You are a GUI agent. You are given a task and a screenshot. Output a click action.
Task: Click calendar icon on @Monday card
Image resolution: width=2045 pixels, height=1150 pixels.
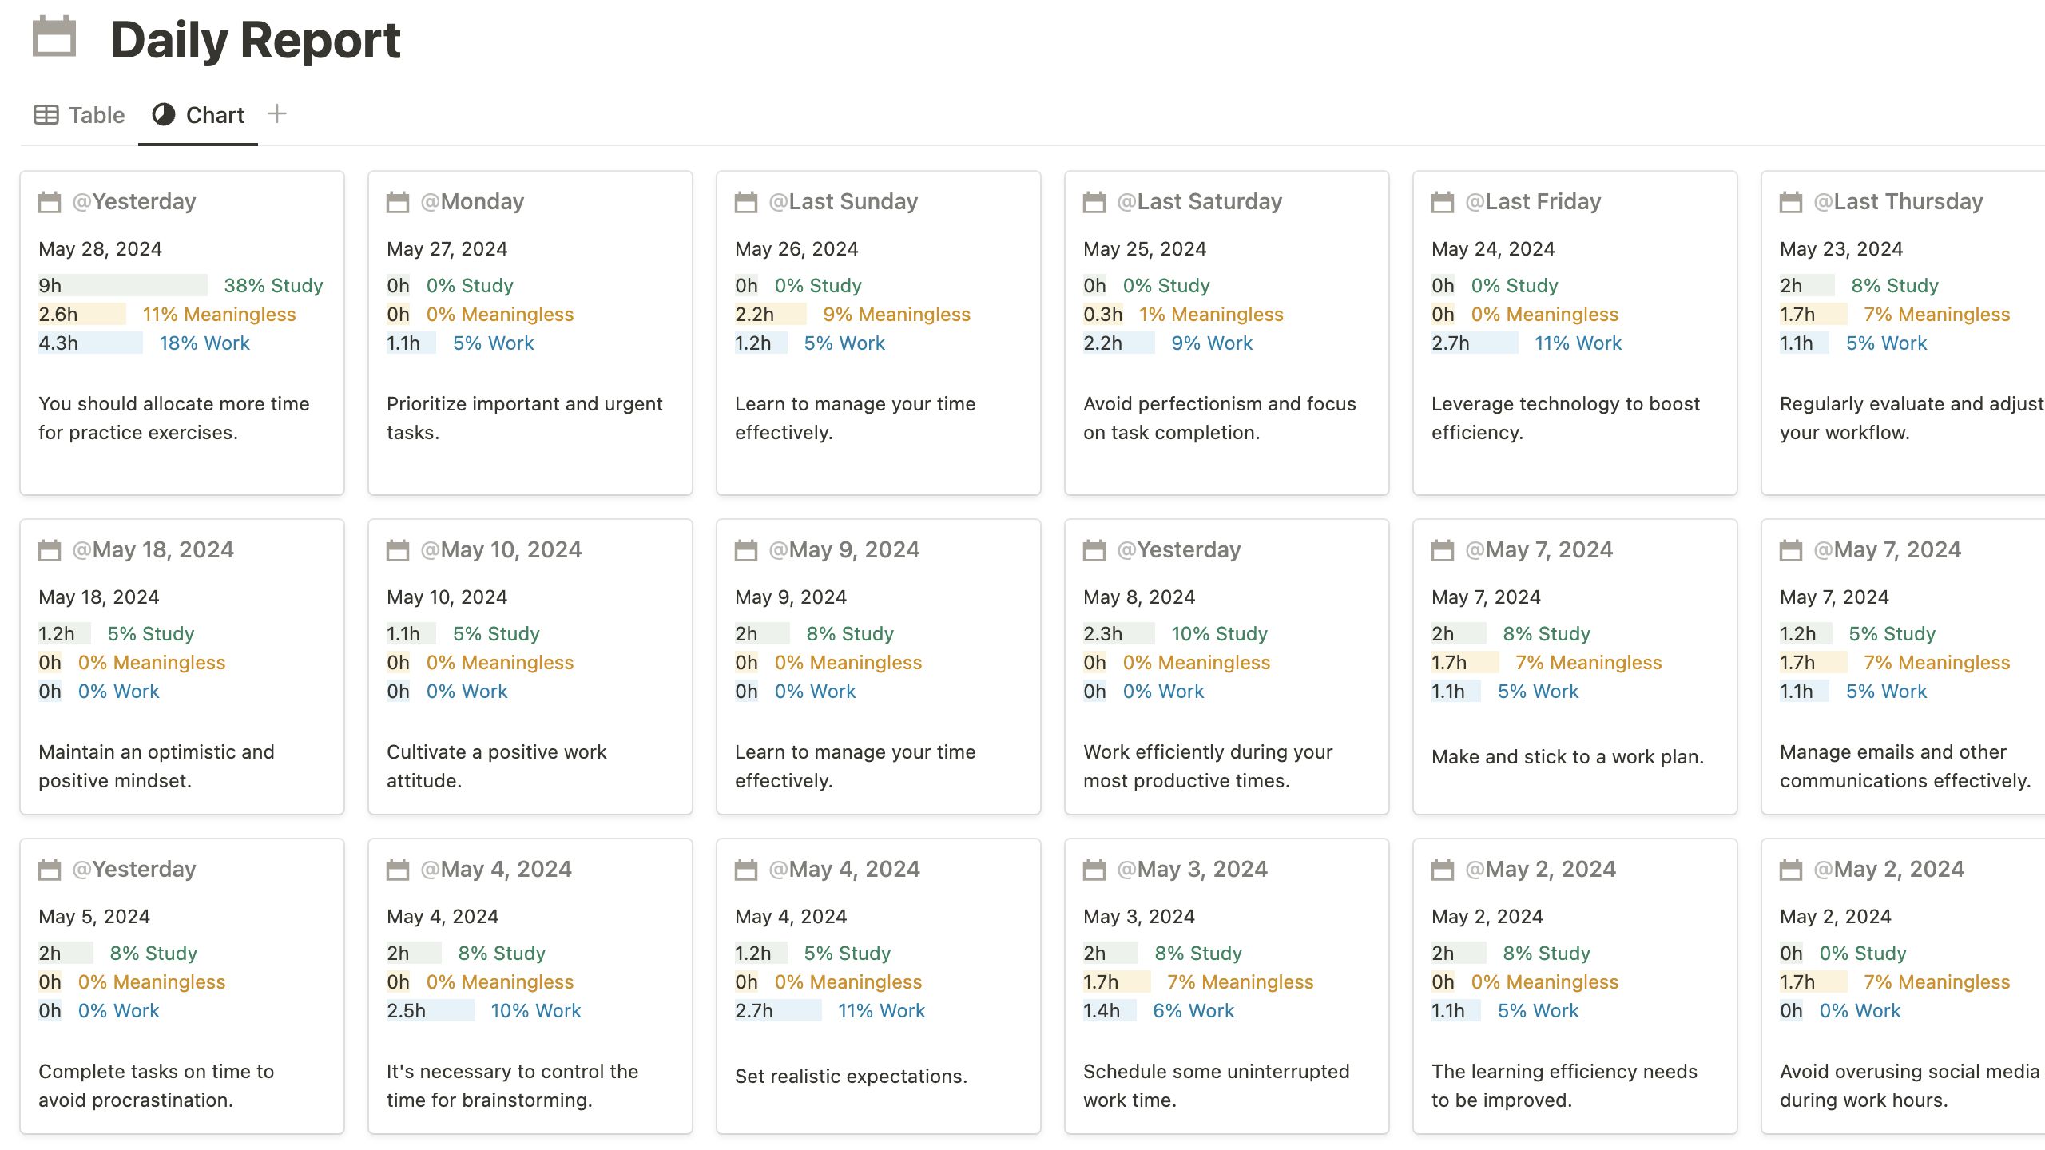(398, 202)
